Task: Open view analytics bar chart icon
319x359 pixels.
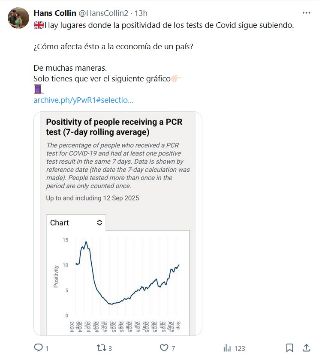Action: [x=227, y=347]
